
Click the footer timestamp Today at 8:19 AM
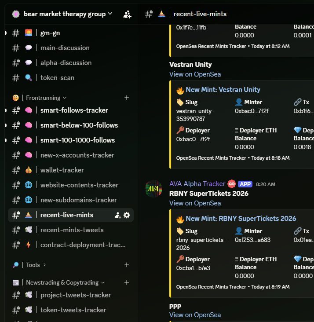point(270,287)
